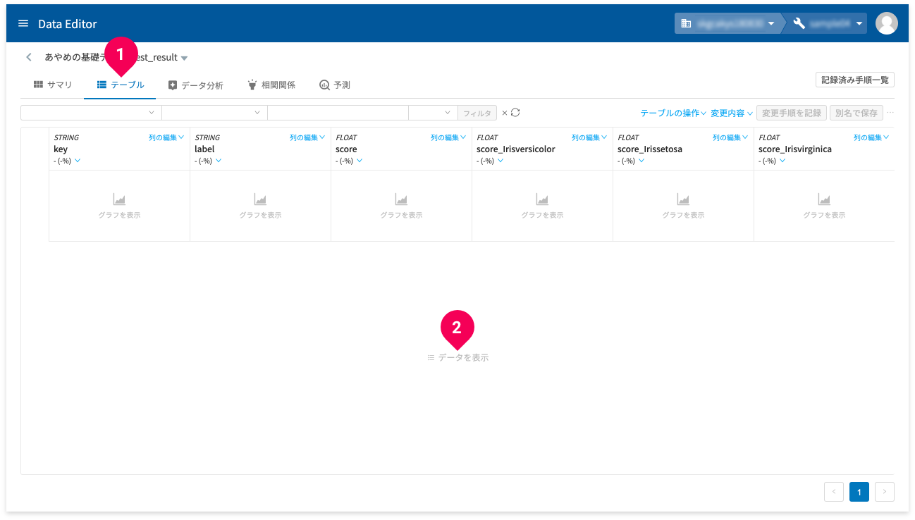
Task: Expand the table name dropdown arrow
Action: (x=184, y=58)
